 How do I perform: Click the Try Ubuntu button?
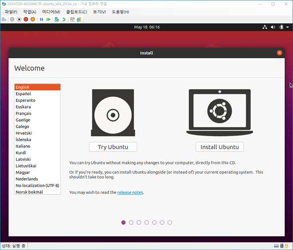[113, 147]
